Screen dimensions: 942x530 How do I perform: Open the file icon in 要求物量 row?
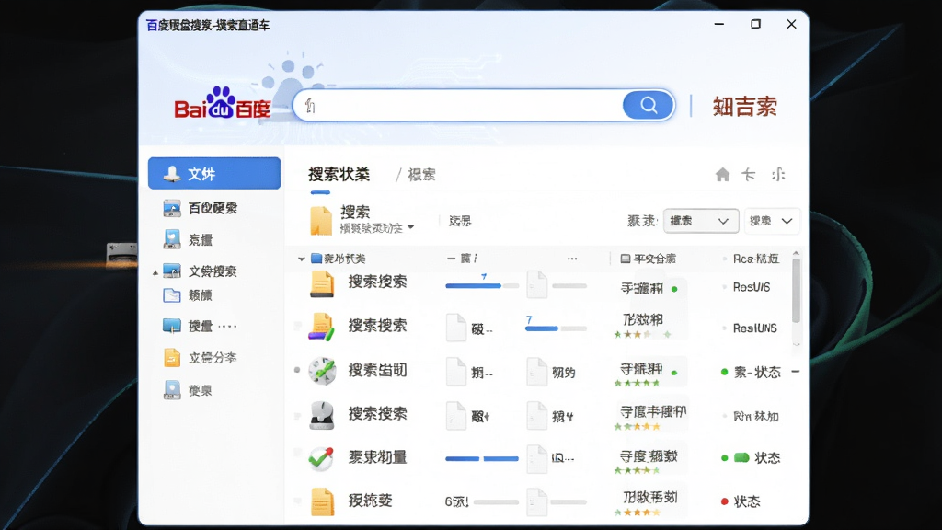pyautogui.click(x=536, y=458)
